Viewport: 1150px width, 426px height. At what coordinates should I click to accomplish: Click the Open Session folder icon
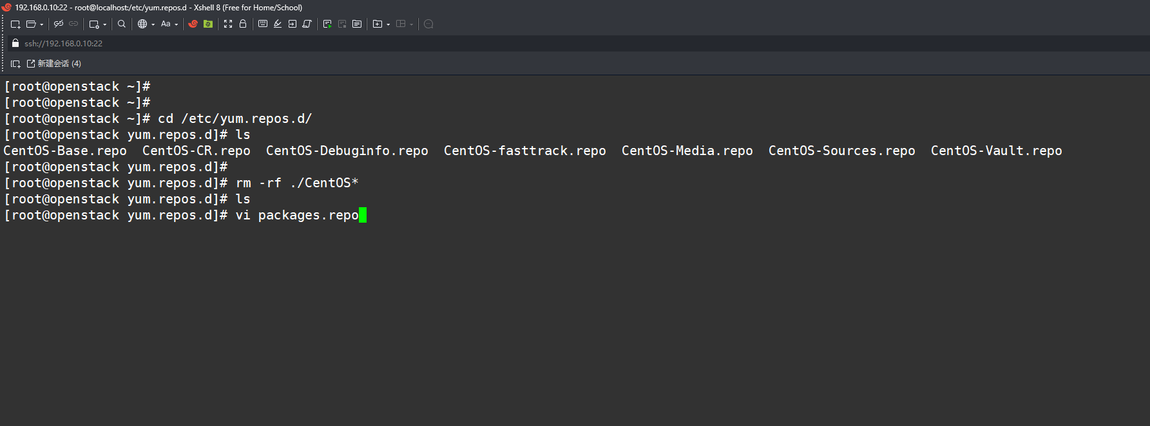point(31,24)
